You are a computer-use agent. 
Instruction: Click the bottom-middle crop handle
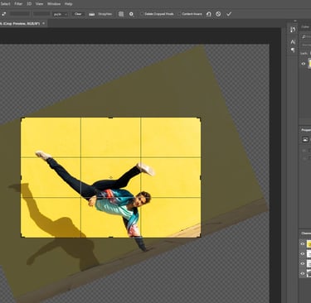coord(110,237)
